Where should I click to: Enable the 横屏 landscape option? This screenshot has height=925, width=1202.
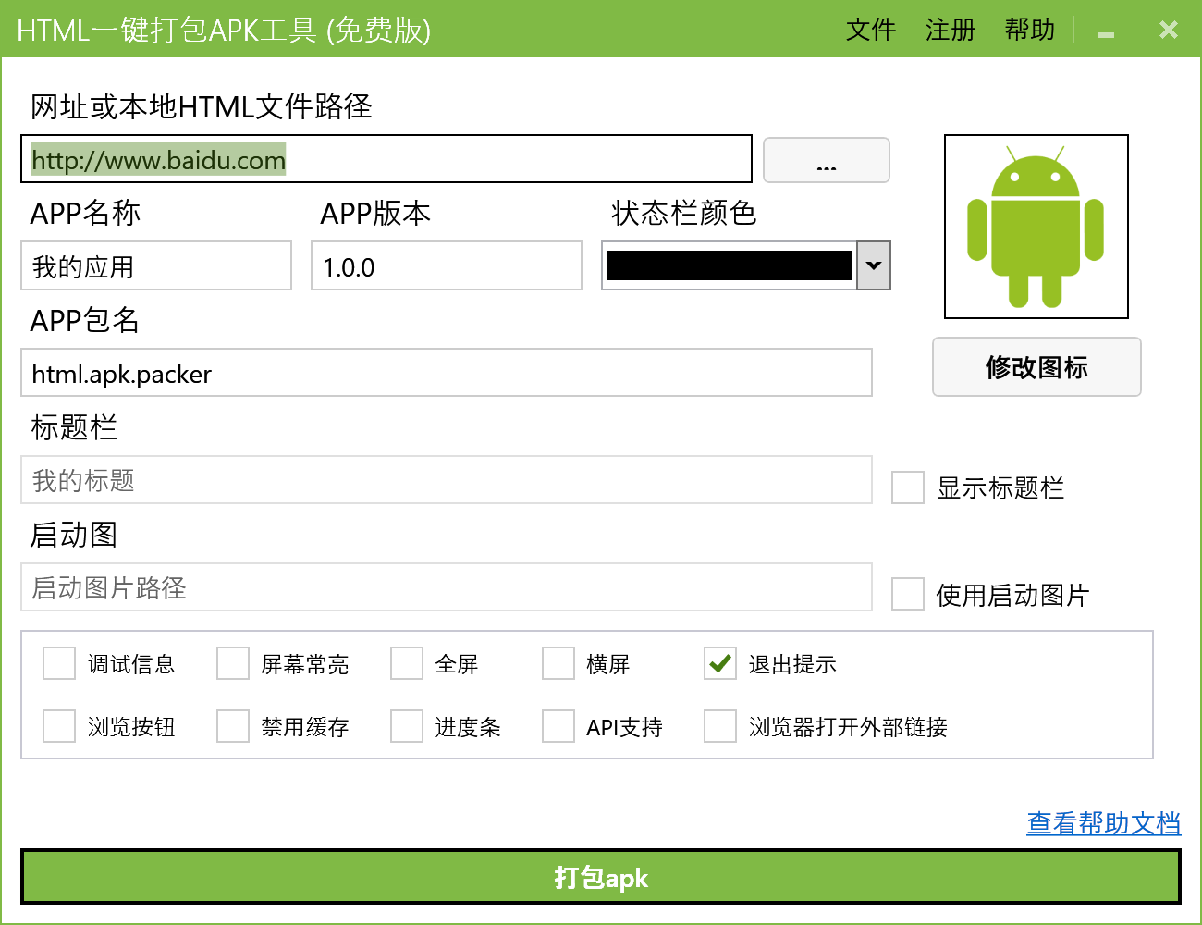point(558,663)
